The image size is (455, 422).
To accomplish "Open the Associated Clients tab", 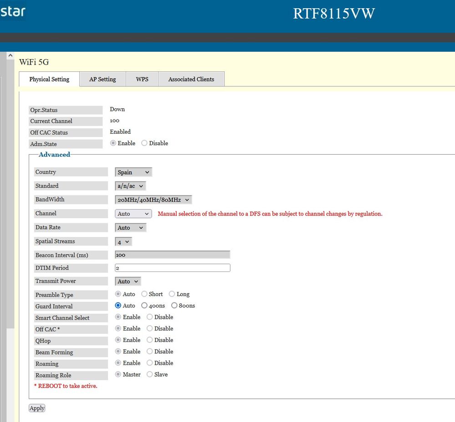I will point(191,79).
